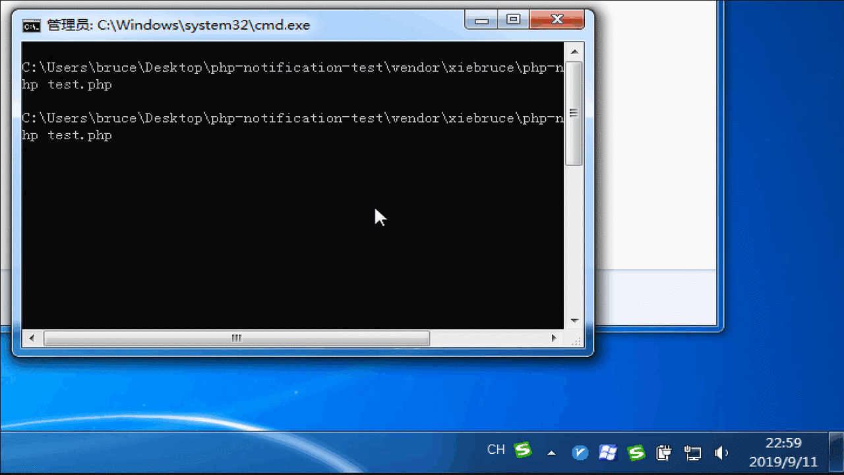Click the Windows flag tray icon

607,453
